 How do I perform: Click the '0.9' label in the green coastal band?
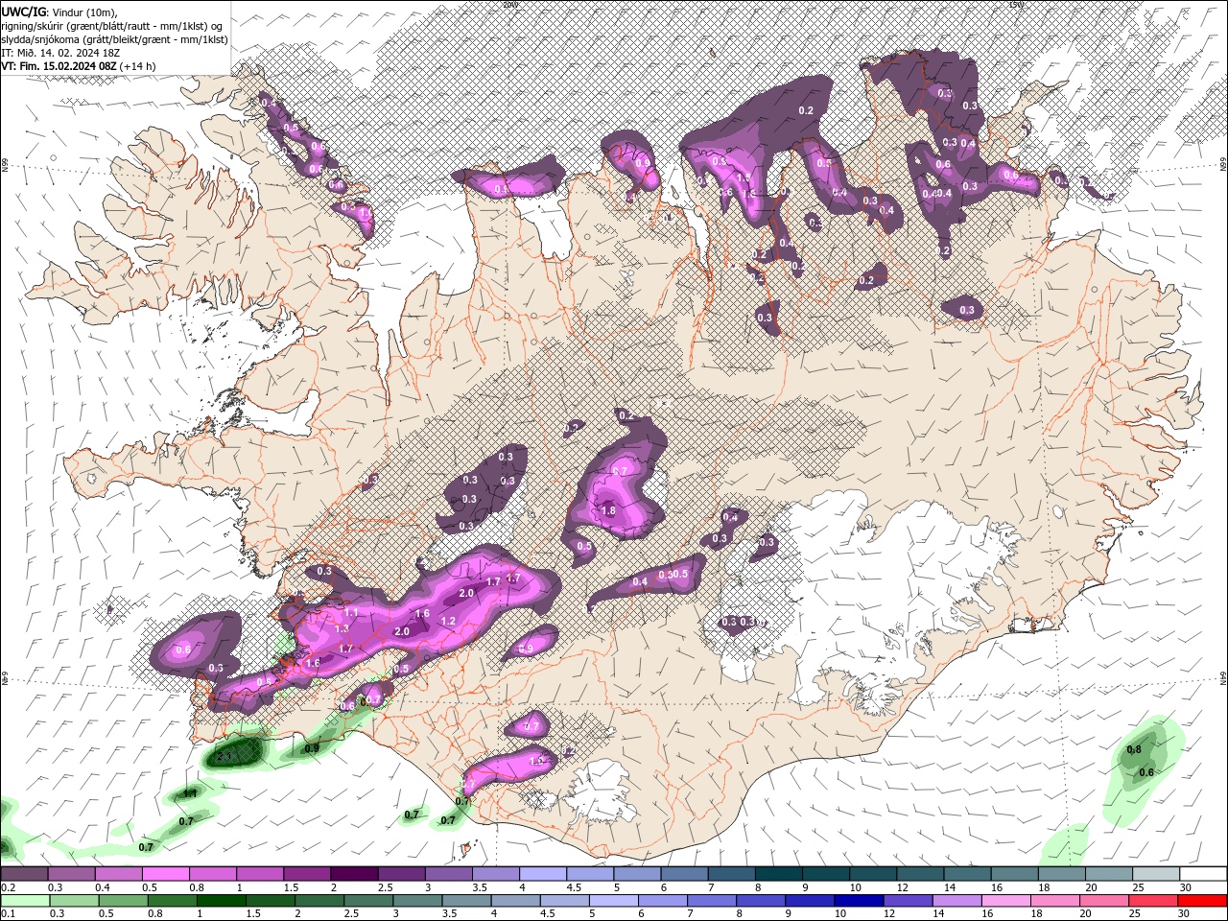312,748
